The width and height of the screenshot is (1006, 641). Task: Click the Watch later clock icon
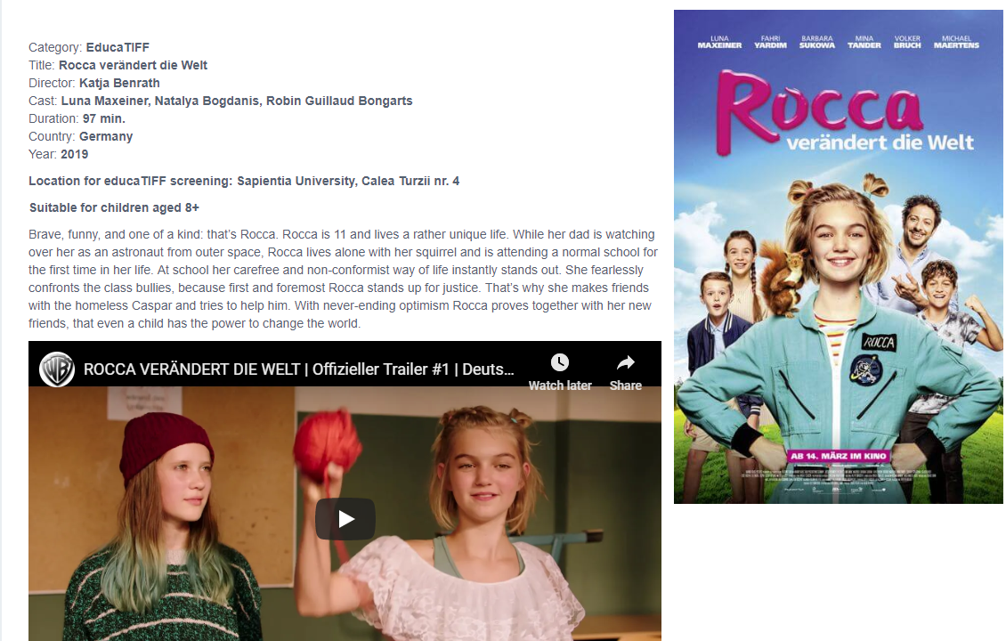click(x=559, y=362)
